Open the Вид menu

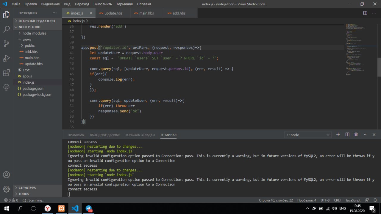tap(67, 4)
